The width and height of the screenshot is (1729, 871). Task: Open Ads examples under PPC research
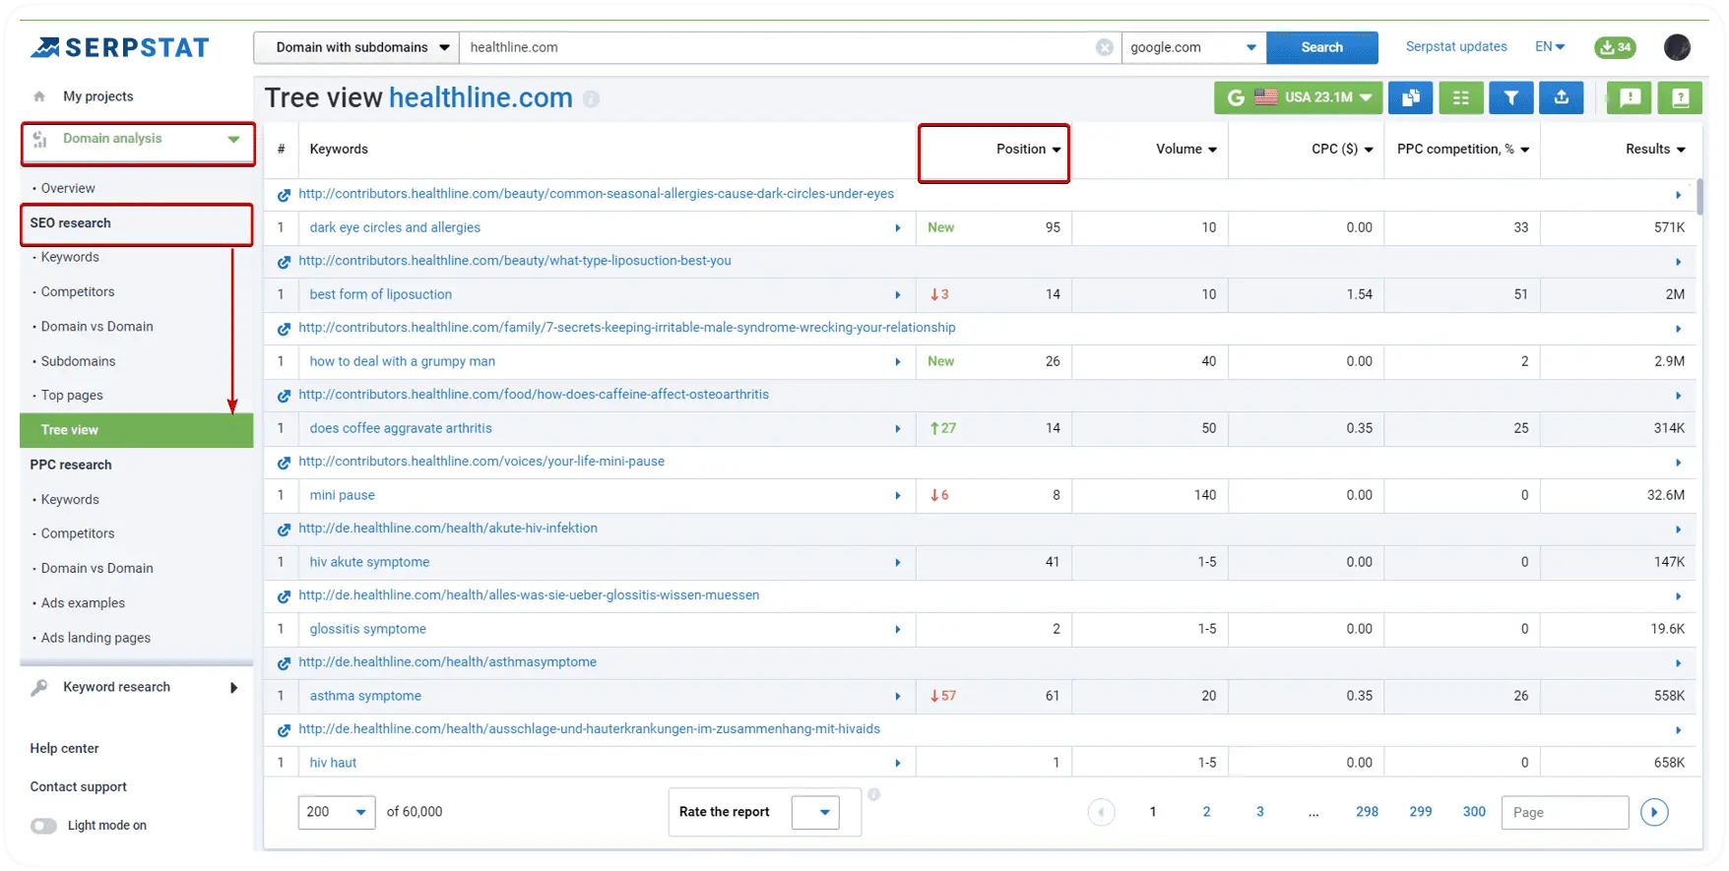point(83,603)
